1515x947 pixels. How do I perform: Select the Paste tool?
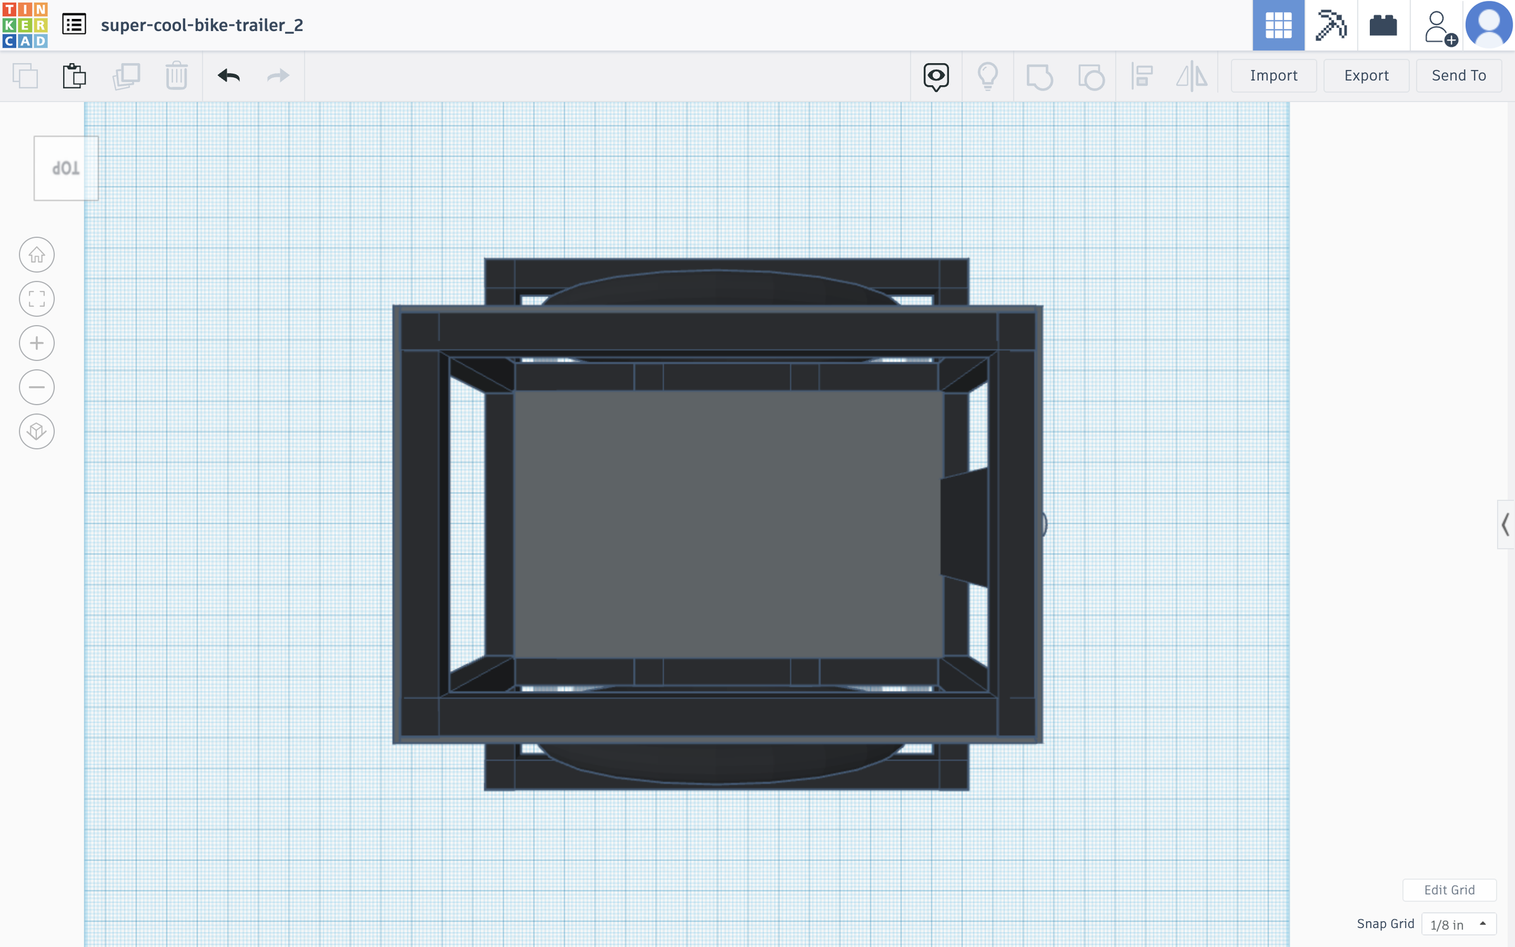tap(74, 76)
